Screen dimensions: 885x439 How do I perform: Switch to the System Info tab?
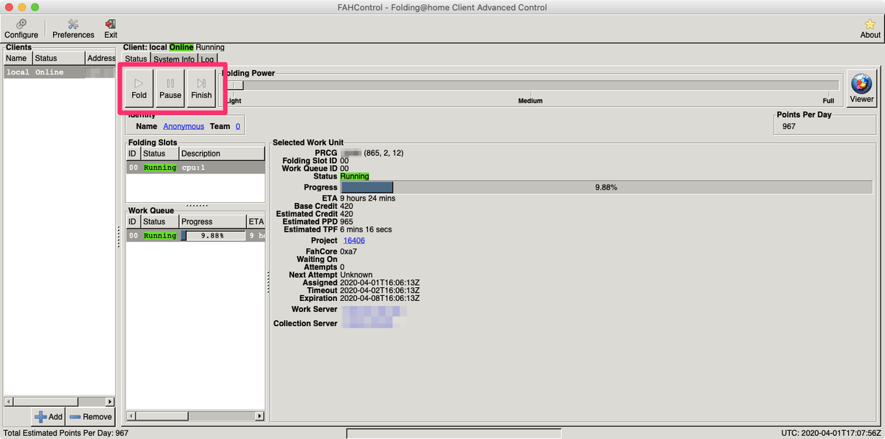tap(174, 59)
